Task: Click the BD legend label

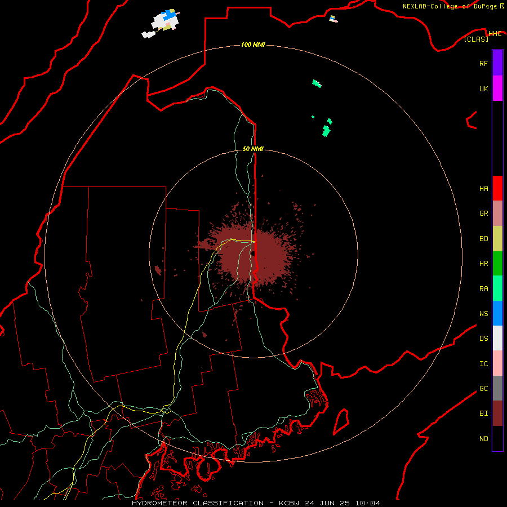Action: (483, 239)
